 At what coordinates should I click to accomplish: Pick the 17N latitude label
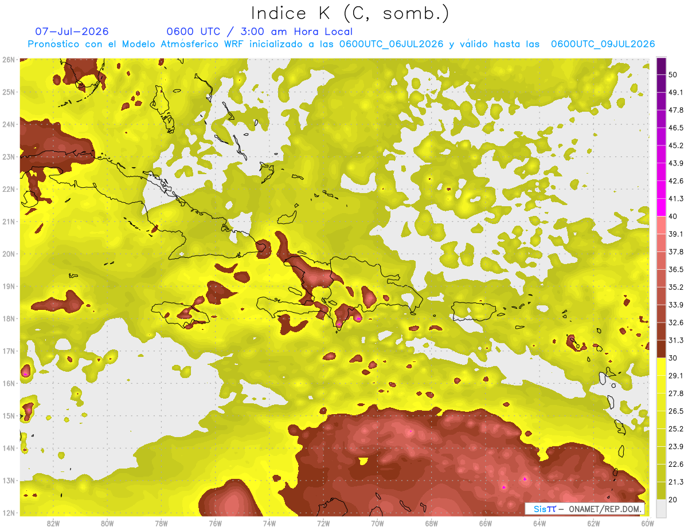(9, 351)
